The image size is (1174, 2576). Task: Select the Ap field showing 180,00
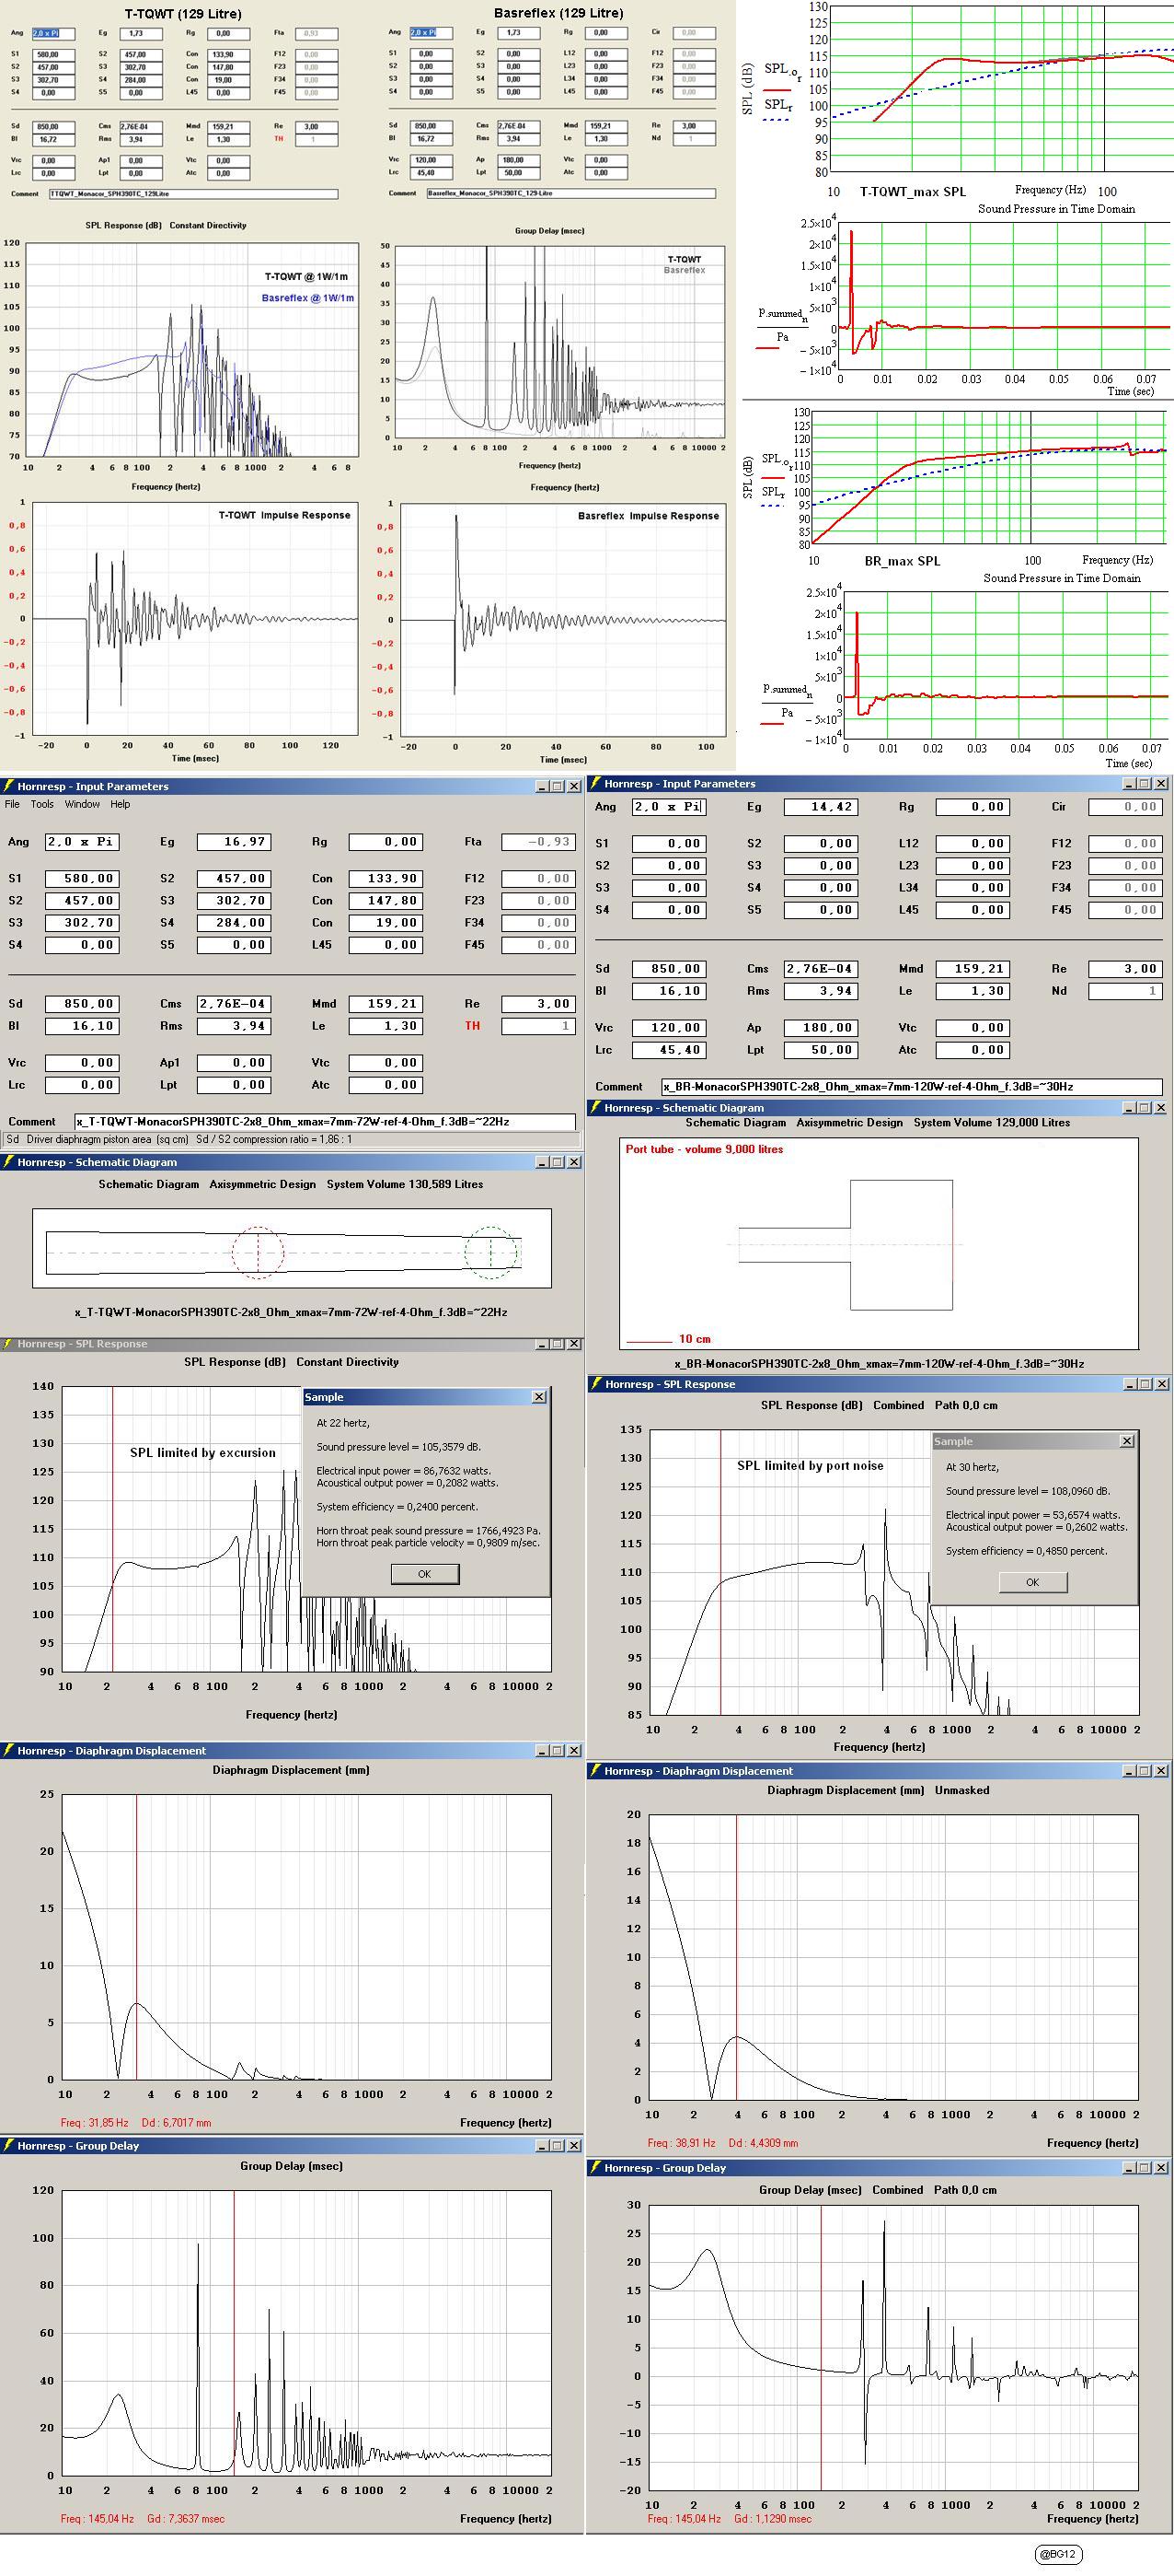(821, 1028)
